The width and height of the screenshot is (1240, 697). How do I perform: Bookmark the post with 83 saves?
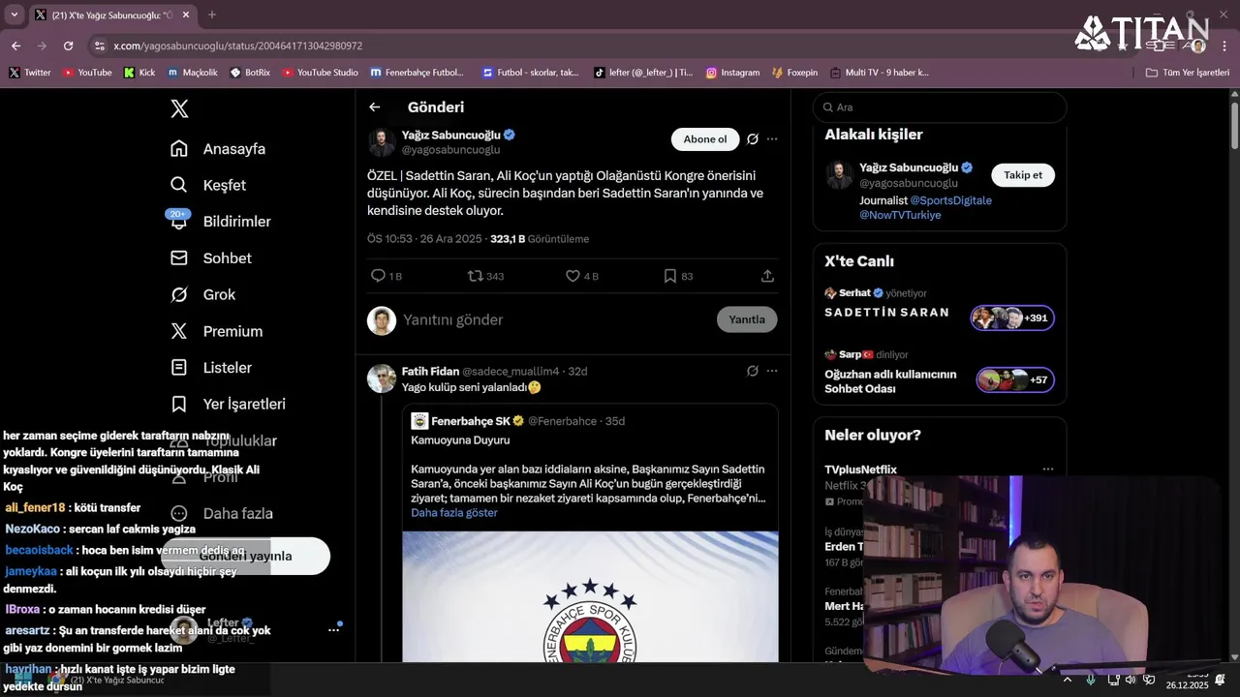pyautogui.click(x=677, y=276)
